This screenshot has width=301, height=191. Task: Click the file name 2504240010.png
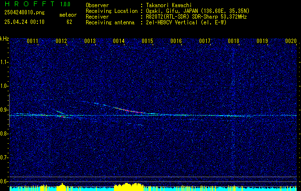(24, 12)
